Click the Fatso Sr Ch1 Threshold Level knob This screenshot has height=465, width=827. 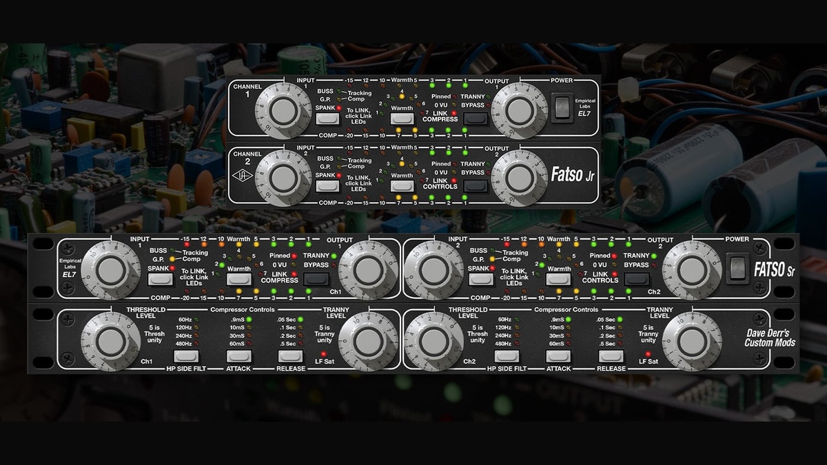point(110,341)
